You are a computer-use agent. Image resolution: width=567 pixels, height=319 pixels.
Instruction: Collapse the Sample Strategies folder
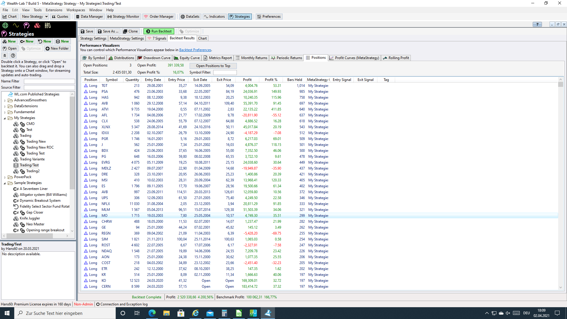5,183
